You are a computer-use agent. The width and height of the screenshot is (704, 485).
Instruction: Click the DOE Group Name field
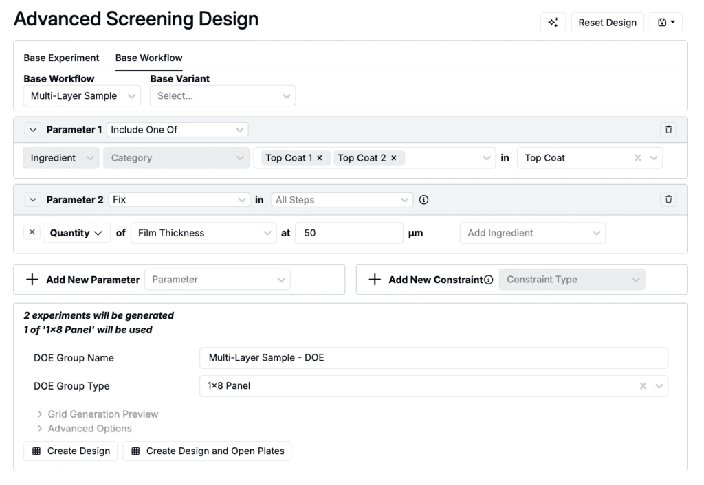pyautogui.click(x=433, y=358)
